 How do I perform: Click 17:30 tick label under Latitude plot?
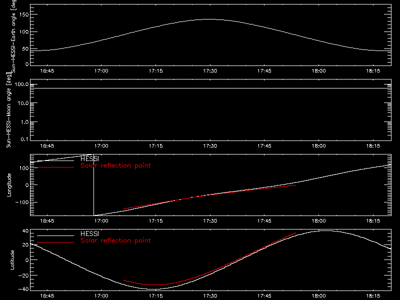[210, 296]
